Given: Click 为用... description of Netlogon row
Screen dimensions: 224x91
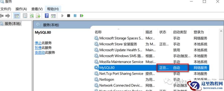Looking at the screenshot, I should coord(150,79).
